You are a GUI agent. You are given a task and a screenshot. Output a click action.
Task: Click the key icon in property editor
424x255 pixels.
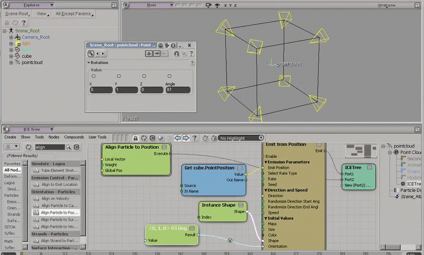point(91,53)
